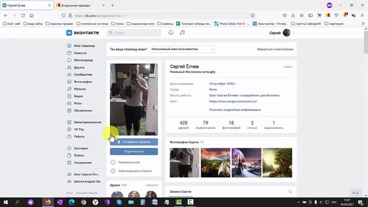The image size is (368, 207).
Task: Click the Windows Start button
Action: pyautogui.click(x=6, y=202)
